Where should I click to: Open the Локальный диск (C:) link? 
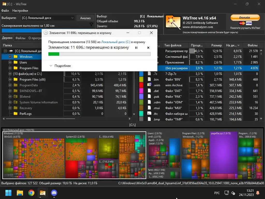coord(116,42)
